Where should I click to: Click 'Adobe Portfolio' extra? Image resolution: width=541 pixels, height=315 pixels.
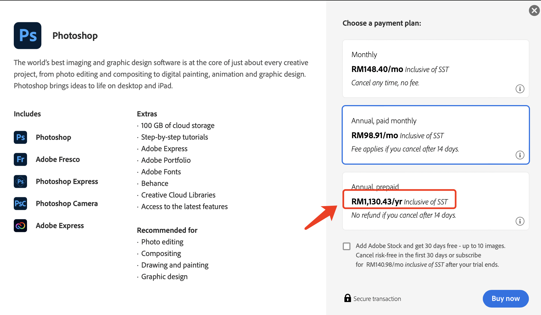click(166, 160)
